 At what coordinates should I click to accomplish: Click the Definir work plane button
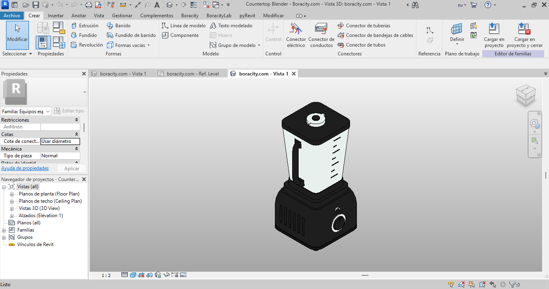click(457, 35)
